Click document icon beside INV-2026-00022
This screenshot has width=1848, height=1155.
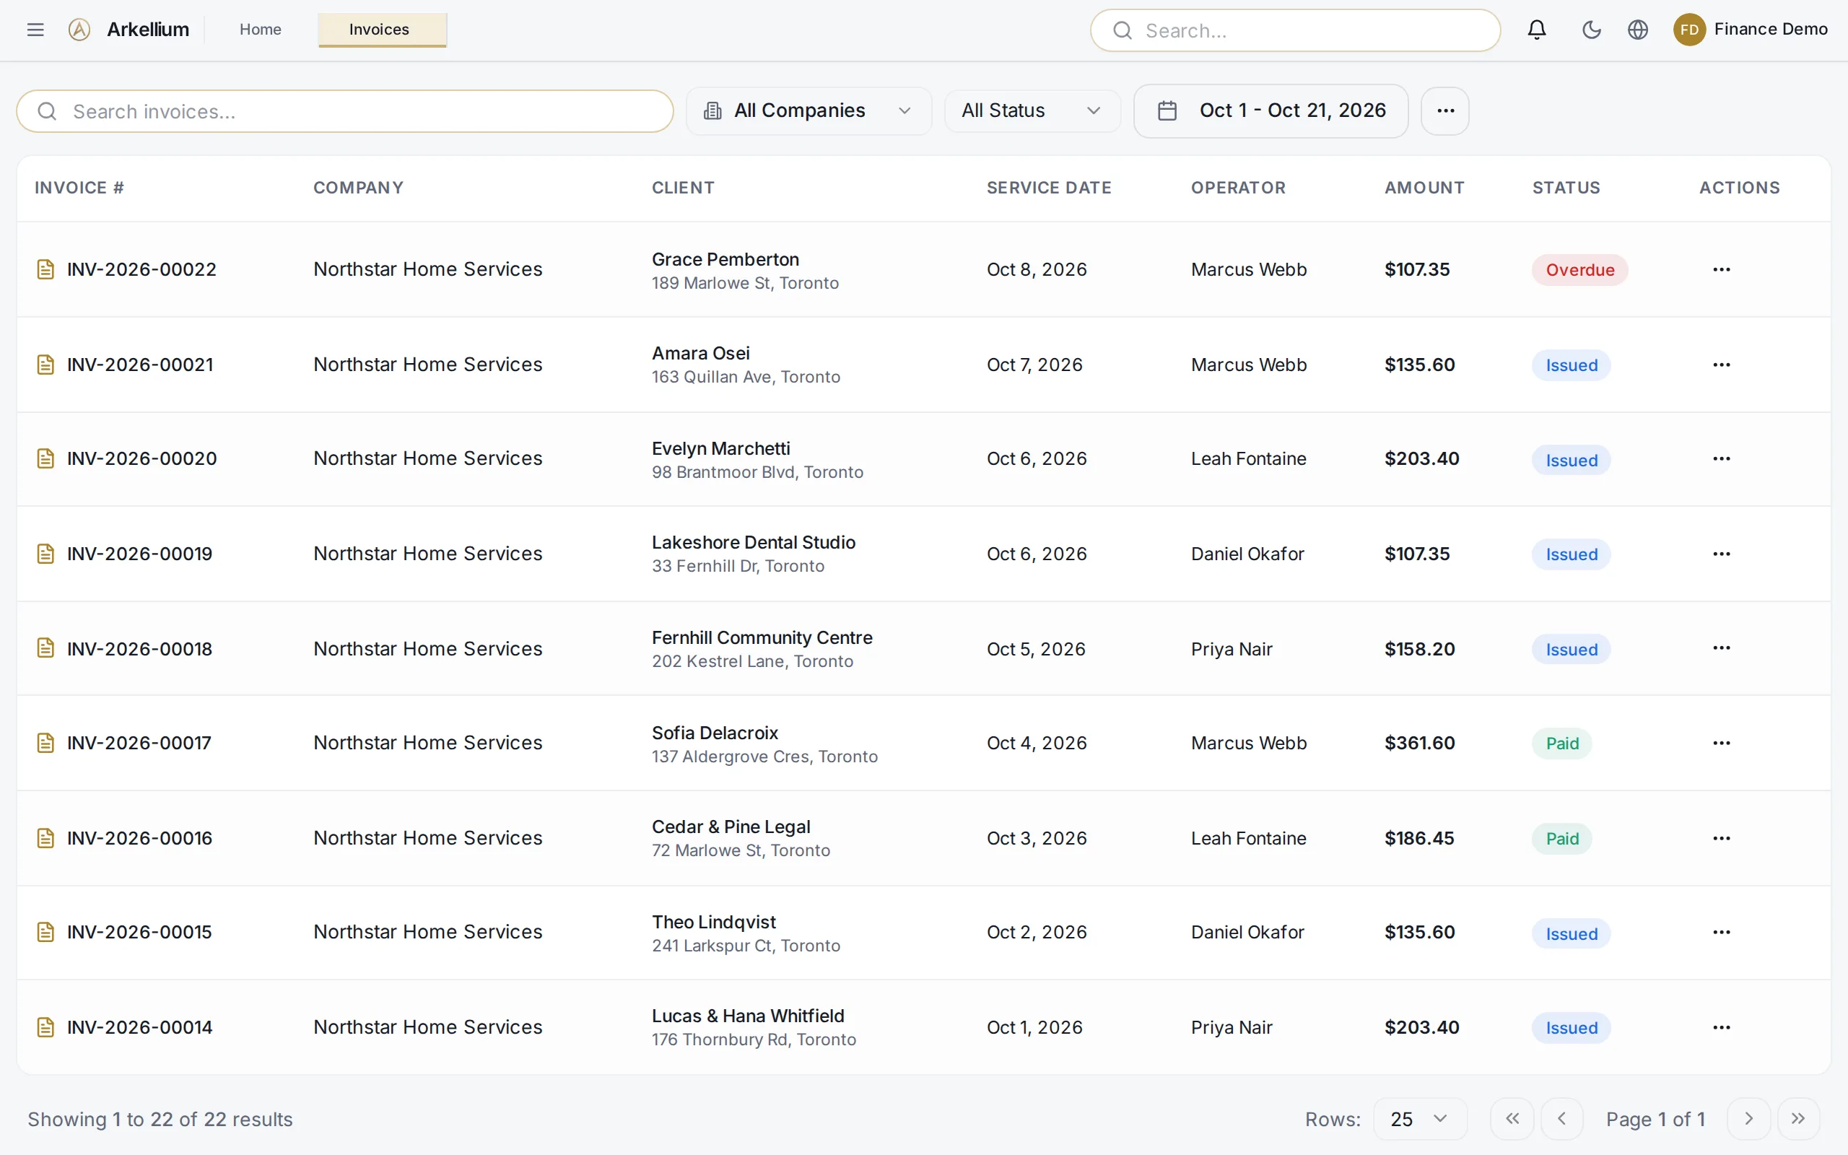[x=45, y=270]
